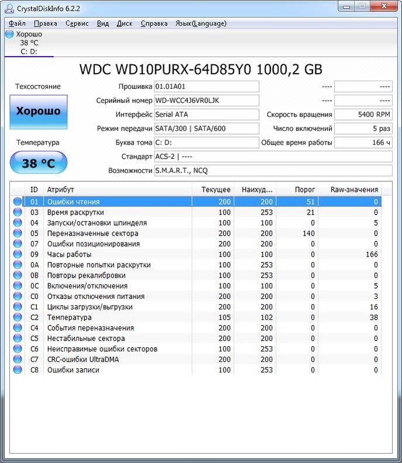402x463 pixels.
Task: Select the C: D: disk tab
Action: (29, 43)
